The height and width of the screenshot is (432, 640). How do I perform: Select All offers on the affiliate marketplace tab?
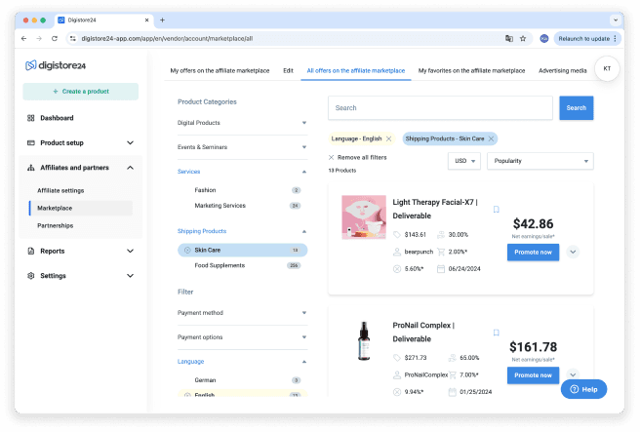(356, 70)
